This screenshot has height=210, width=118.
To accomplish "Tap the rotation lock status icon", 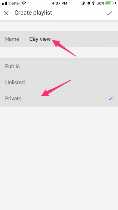I will pyautogui.click(x=83, y=3).
